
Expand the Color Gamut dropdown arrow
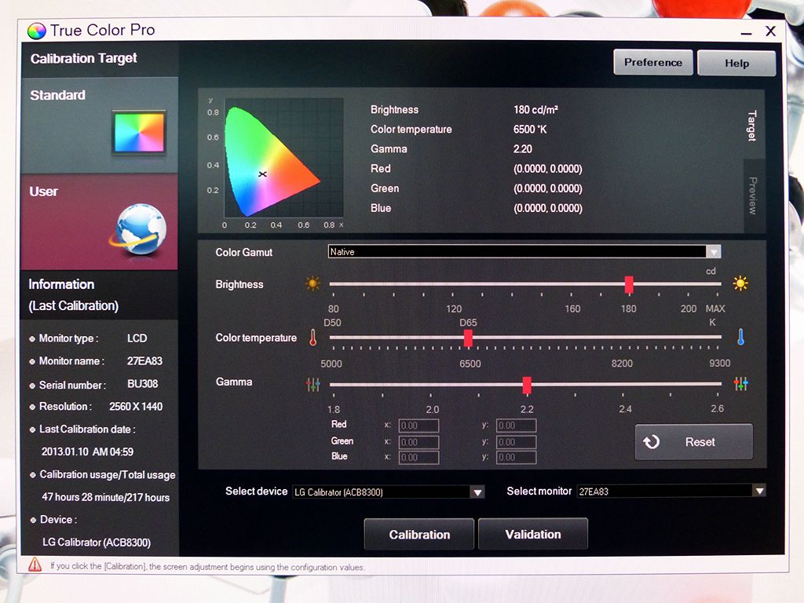point(713,252)
